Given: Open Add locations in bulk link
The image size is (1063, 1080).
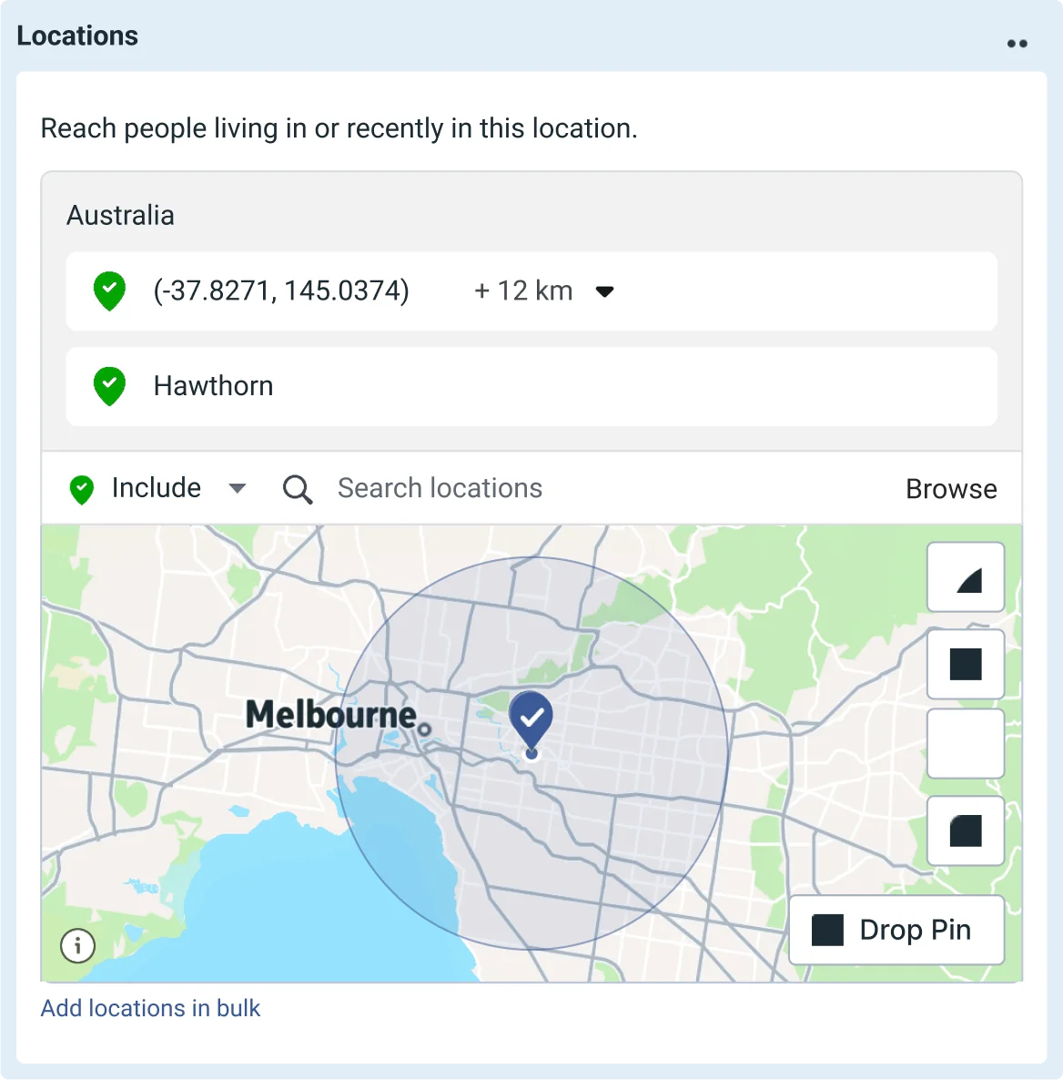Looking at the screenshot, I should [x=150, y=1008].
